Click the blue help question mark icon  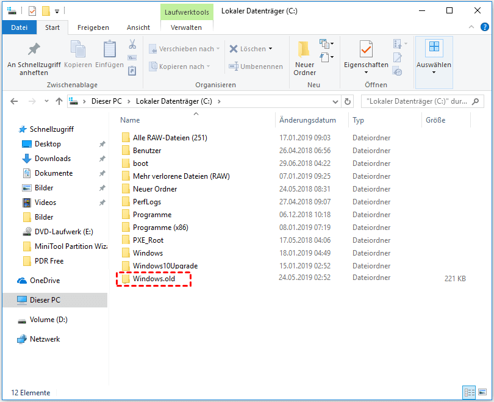tap(485, 27)
